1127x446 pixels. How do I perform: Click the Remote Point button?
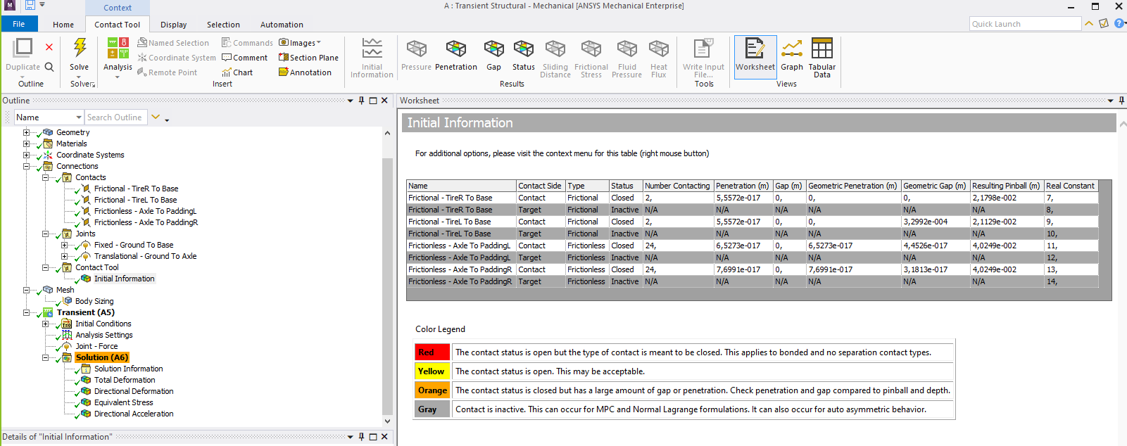tap(167, 72)
